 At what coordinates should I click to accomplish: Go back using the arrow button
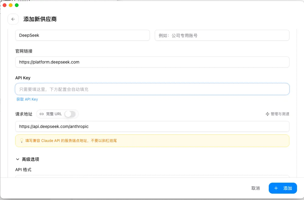13,19
